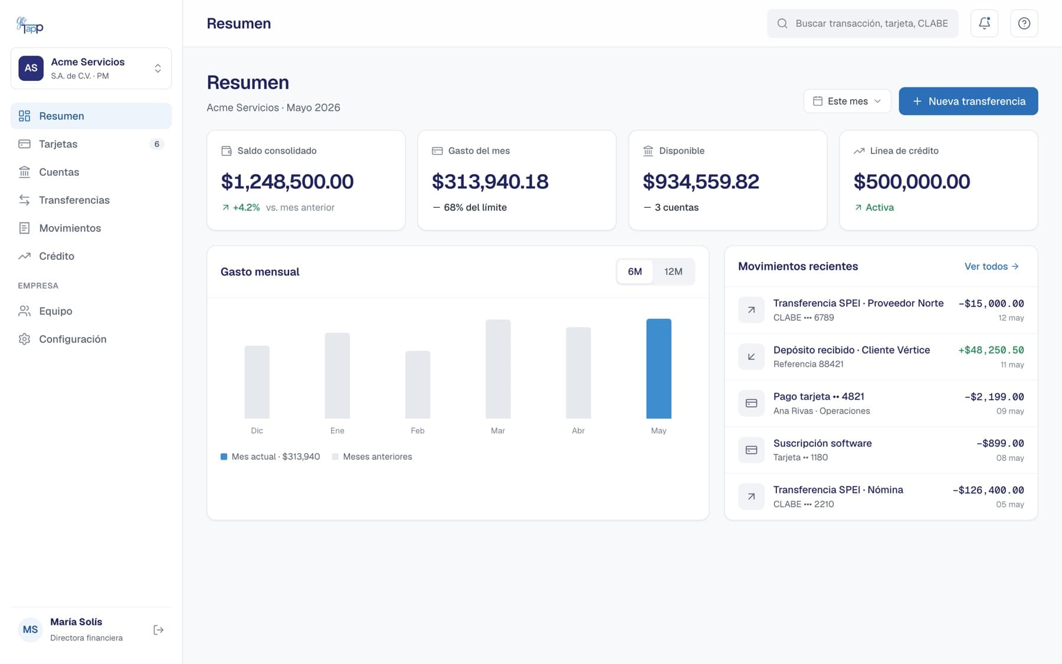1062x664 pixels.
Task: Click the $313,940.18 monthly spend amount
Action: [490, 181]
